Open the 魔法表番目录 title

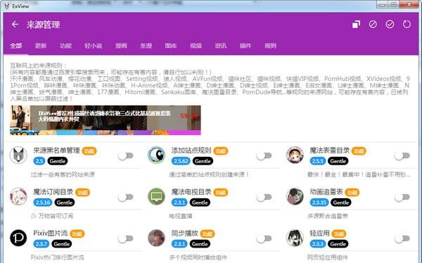pyautogui.click(x=330, y=150)
